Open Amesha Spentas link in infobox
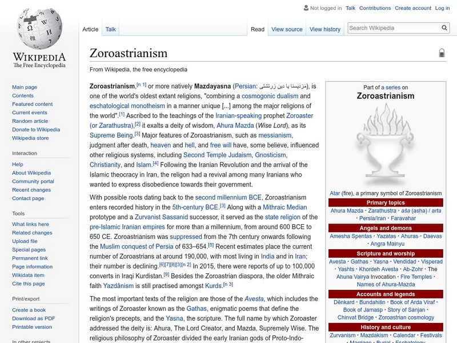Image resolution: width=457 pixels, height=343 pixels. 351,236
